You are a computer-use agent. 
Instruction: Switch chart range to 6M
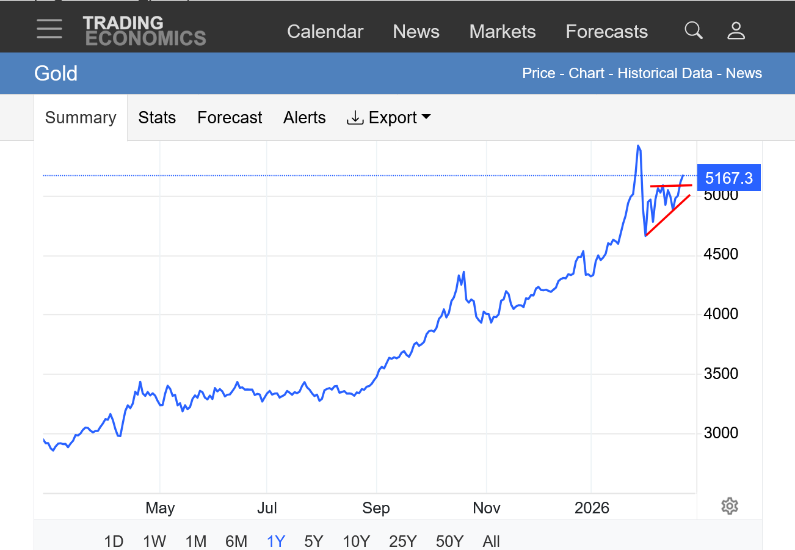pos(236,541)
